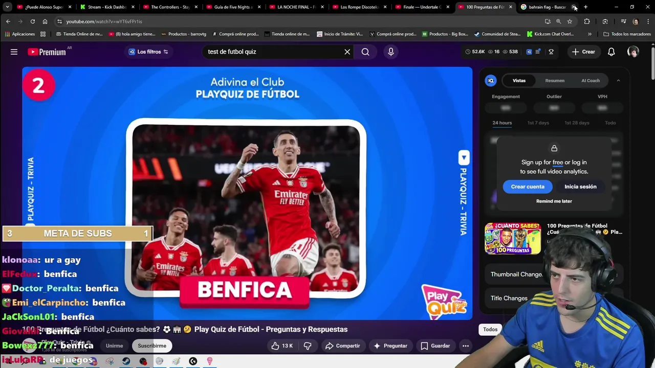Click the Remind me later link
The height and width of the screenshot is (368, 655).
pyautogui.click(x=554, y=201)
